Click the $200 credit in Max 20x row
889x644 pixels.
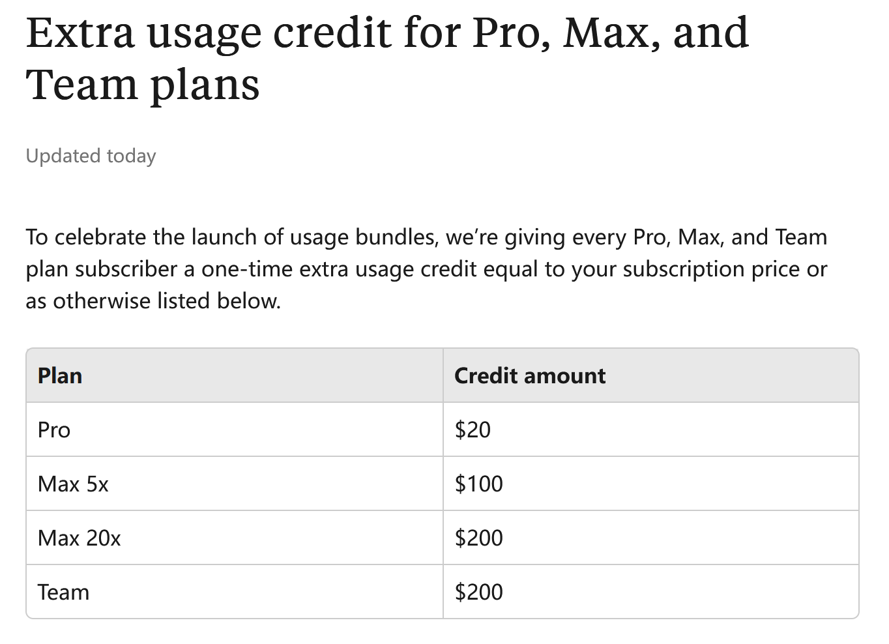click(x=478, y=538)
